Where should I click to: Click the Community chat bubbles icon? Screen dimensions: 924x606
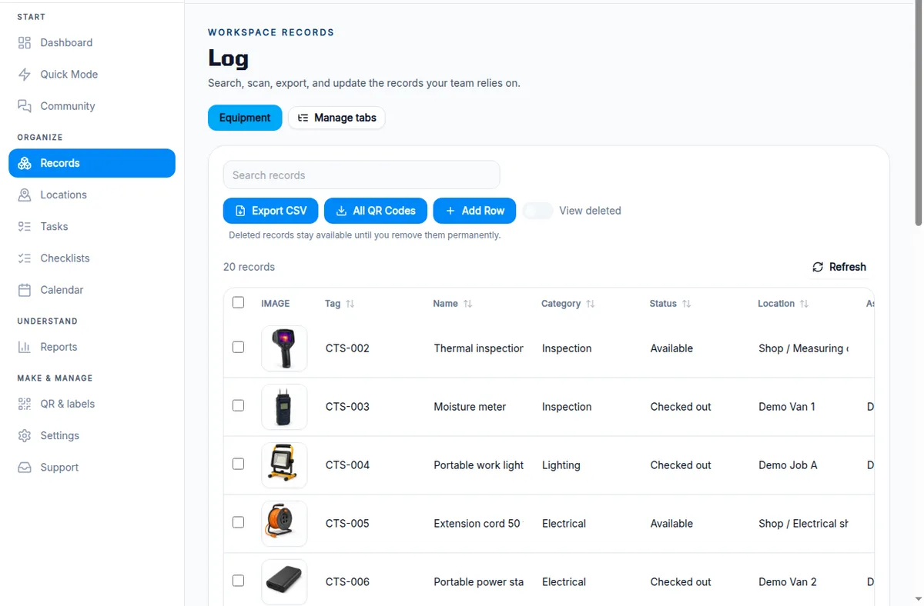tap(25, 106)
